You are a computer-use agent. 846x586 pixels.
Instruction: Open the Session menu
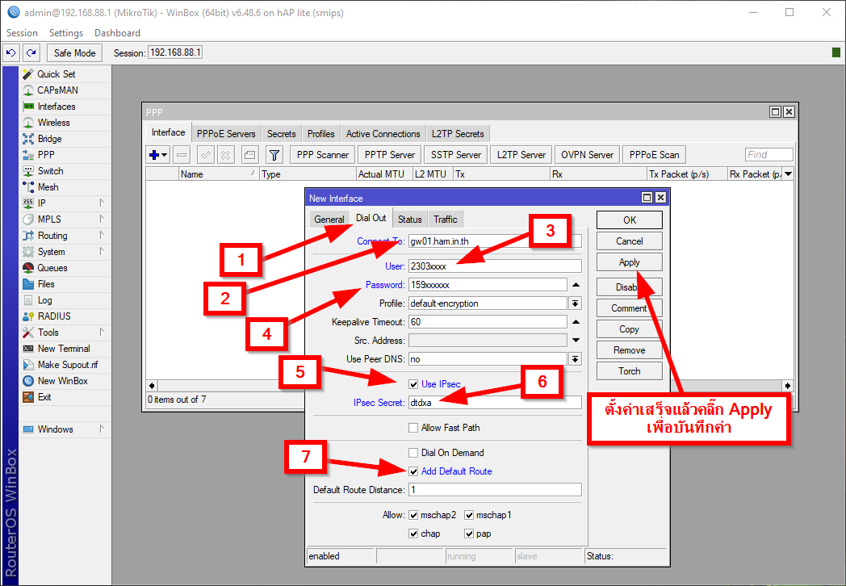point(22,33)
